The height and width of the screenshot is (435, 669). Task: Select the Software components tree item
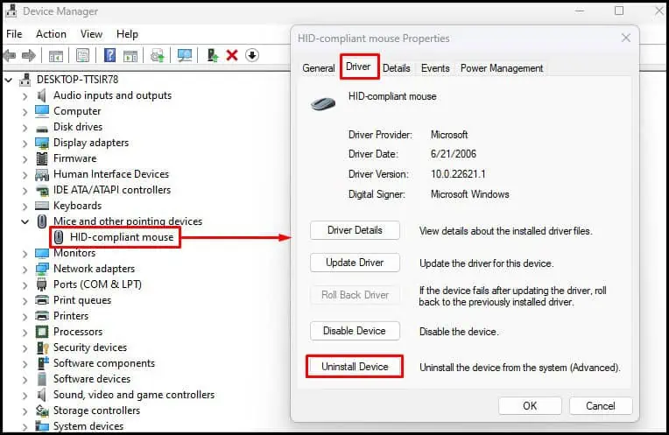[104, 363]
